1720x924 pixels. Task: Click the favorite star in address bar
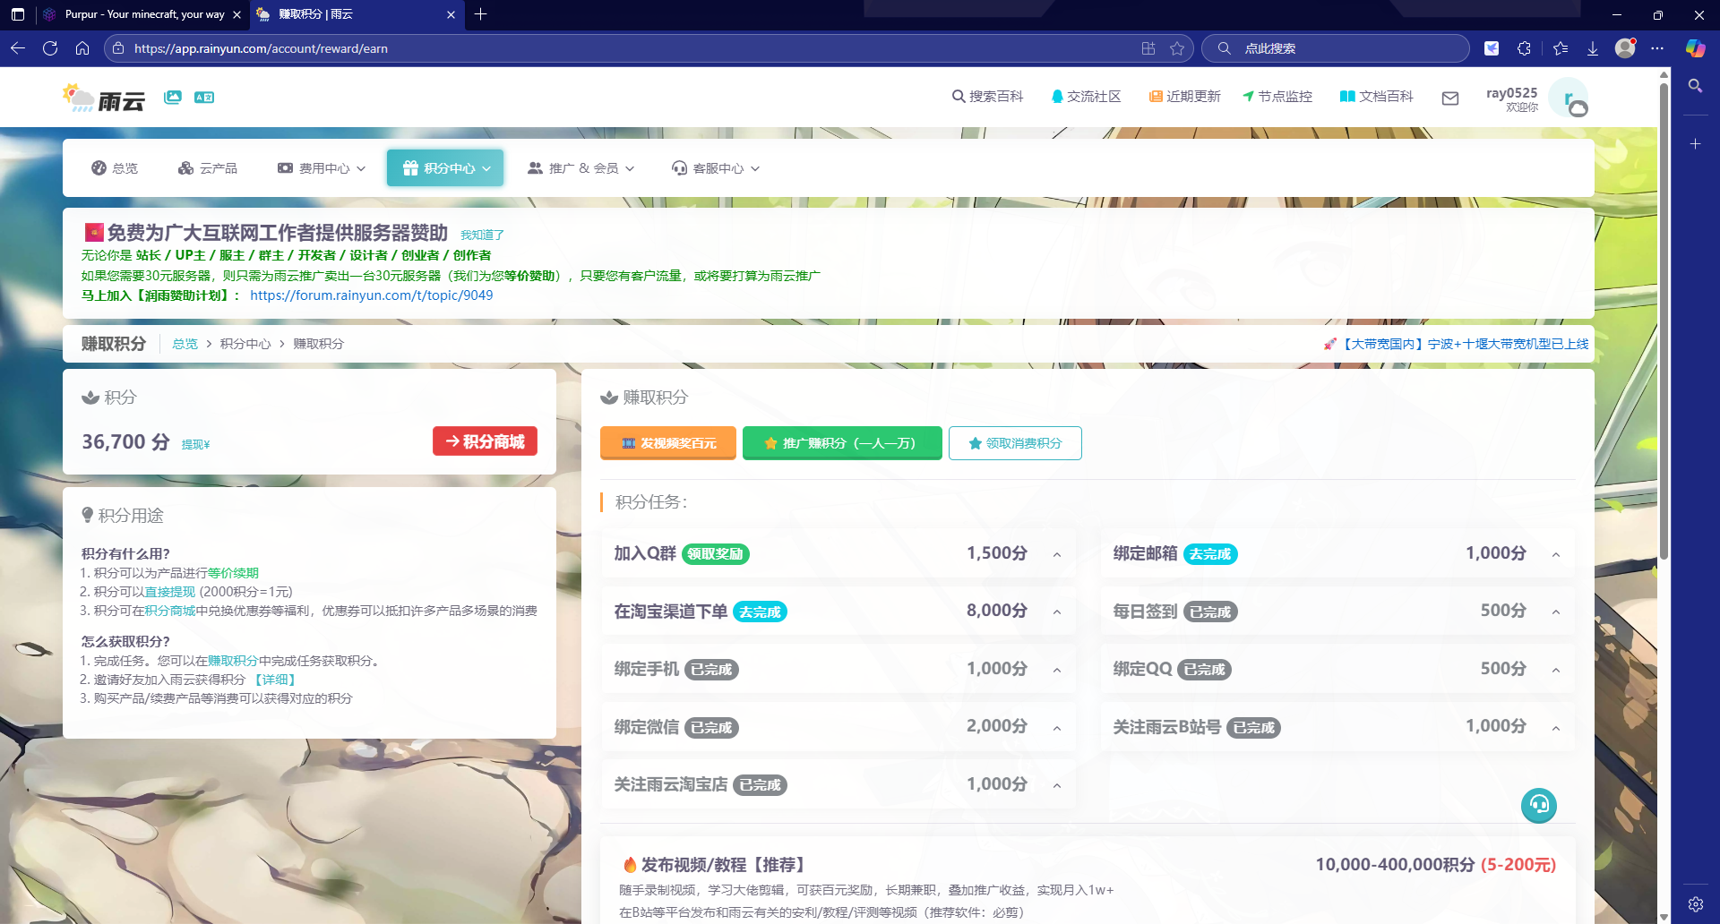click(1177, 48)
